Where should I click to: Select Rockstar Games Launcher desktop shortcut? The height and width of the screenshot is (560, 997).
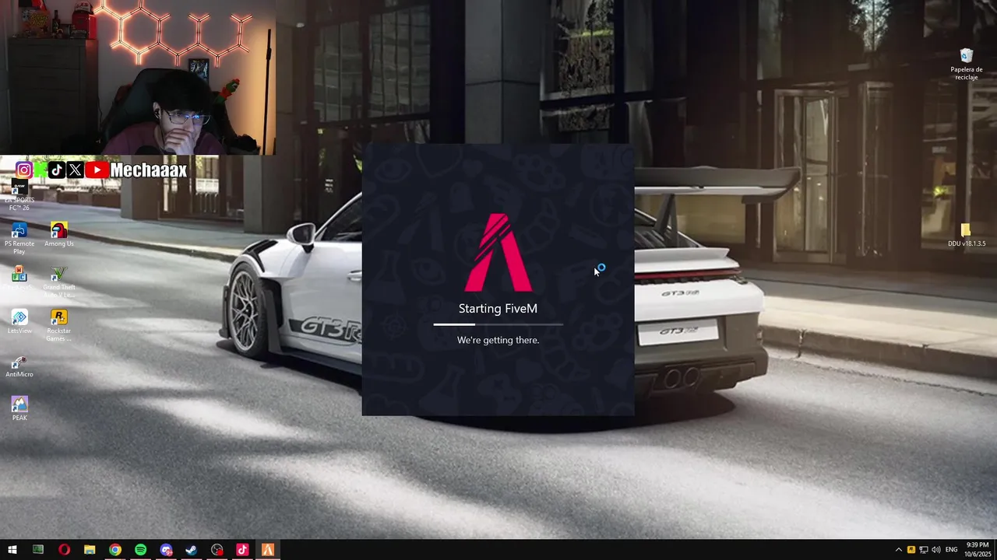(x=59, y=325)
